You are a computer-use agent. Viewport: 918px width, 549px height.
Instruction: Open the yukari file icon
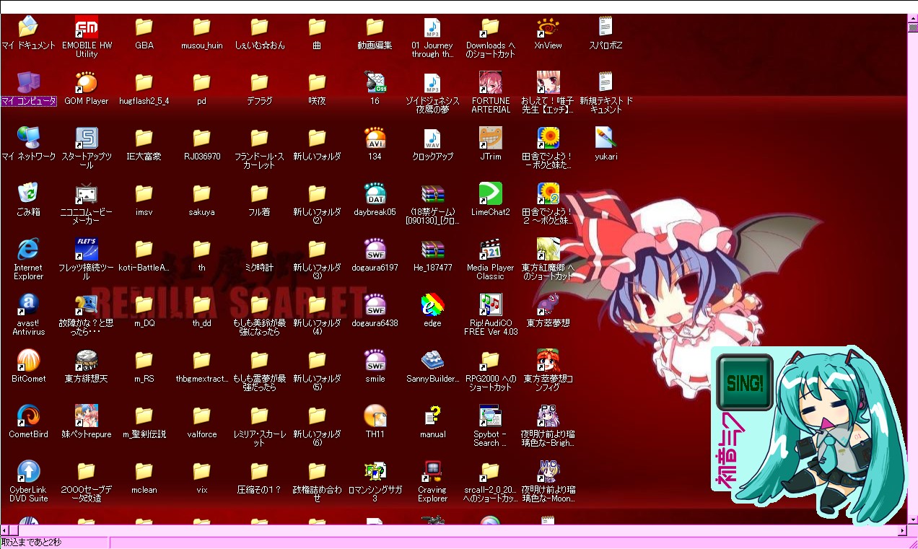(606, 139)
